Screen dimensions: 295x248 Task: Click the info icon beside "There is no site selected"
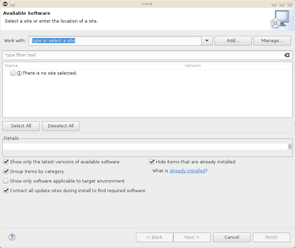[x=19, y=73]
